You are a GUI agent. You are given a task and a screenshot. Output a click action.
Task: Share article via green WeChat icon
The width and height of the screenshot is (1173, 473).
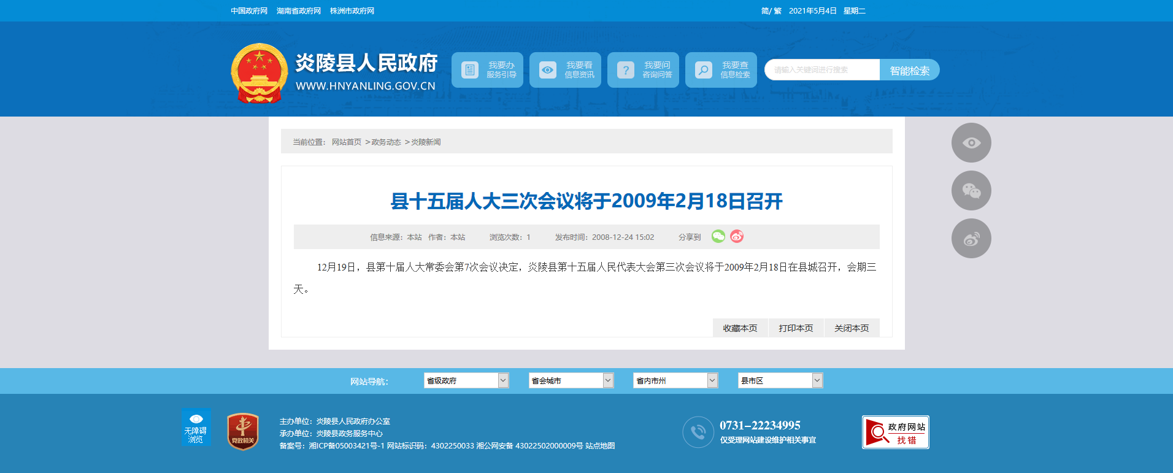[x=718, y=236]
